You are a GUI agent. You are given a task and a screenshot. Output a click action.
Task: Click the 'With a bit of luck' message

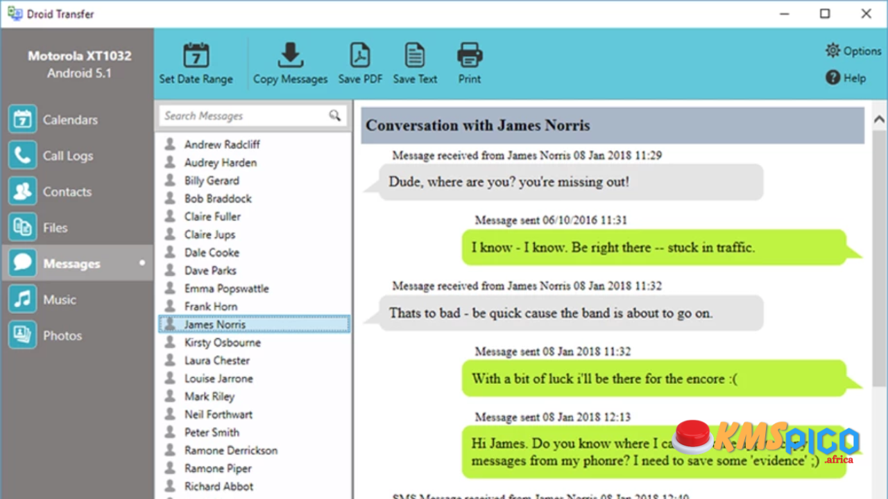tap(654, 378)
